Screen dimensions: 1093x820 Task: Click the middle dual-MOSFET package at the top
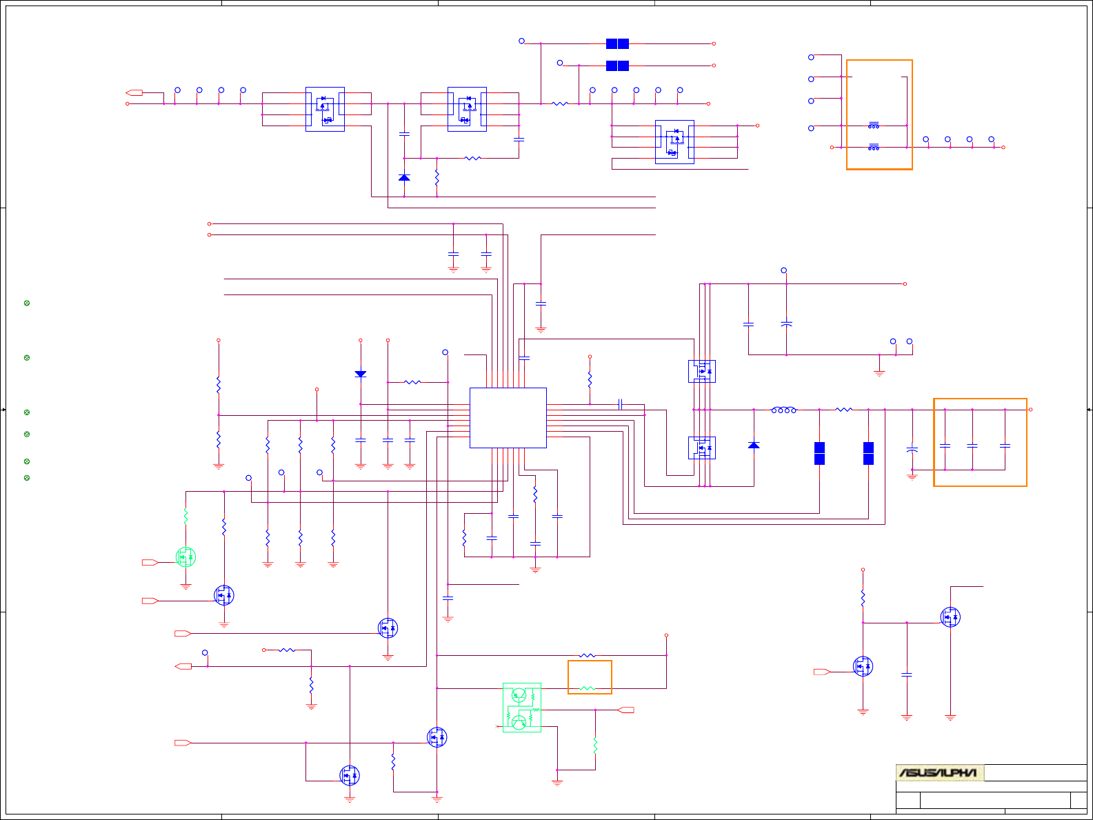[x=468, y=109]
